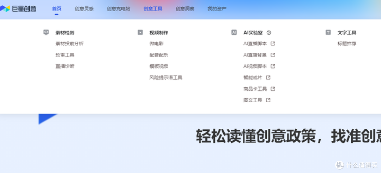Screen dimensions: 381x173
Task: Click the external-link icon beside AI视频脚本
Action: pos(273,66)
